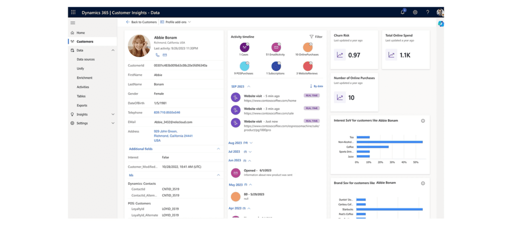The width and height of the screenshot is (511, 226).
Task: Open the notifications bell
Action: [x=403, y=12]
